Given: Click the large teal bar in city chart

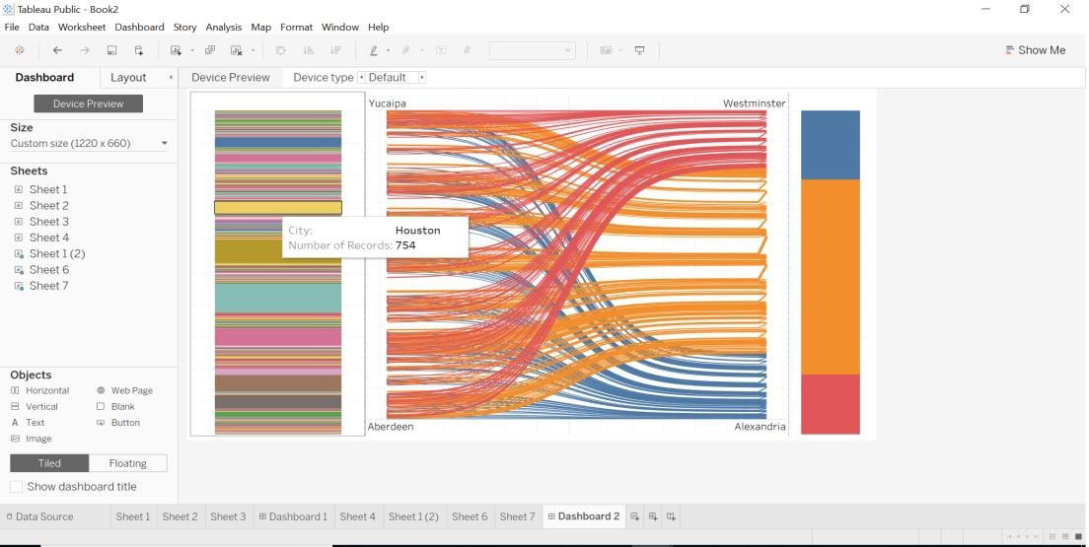Looking at the screenshot, I should click(278, 298).
